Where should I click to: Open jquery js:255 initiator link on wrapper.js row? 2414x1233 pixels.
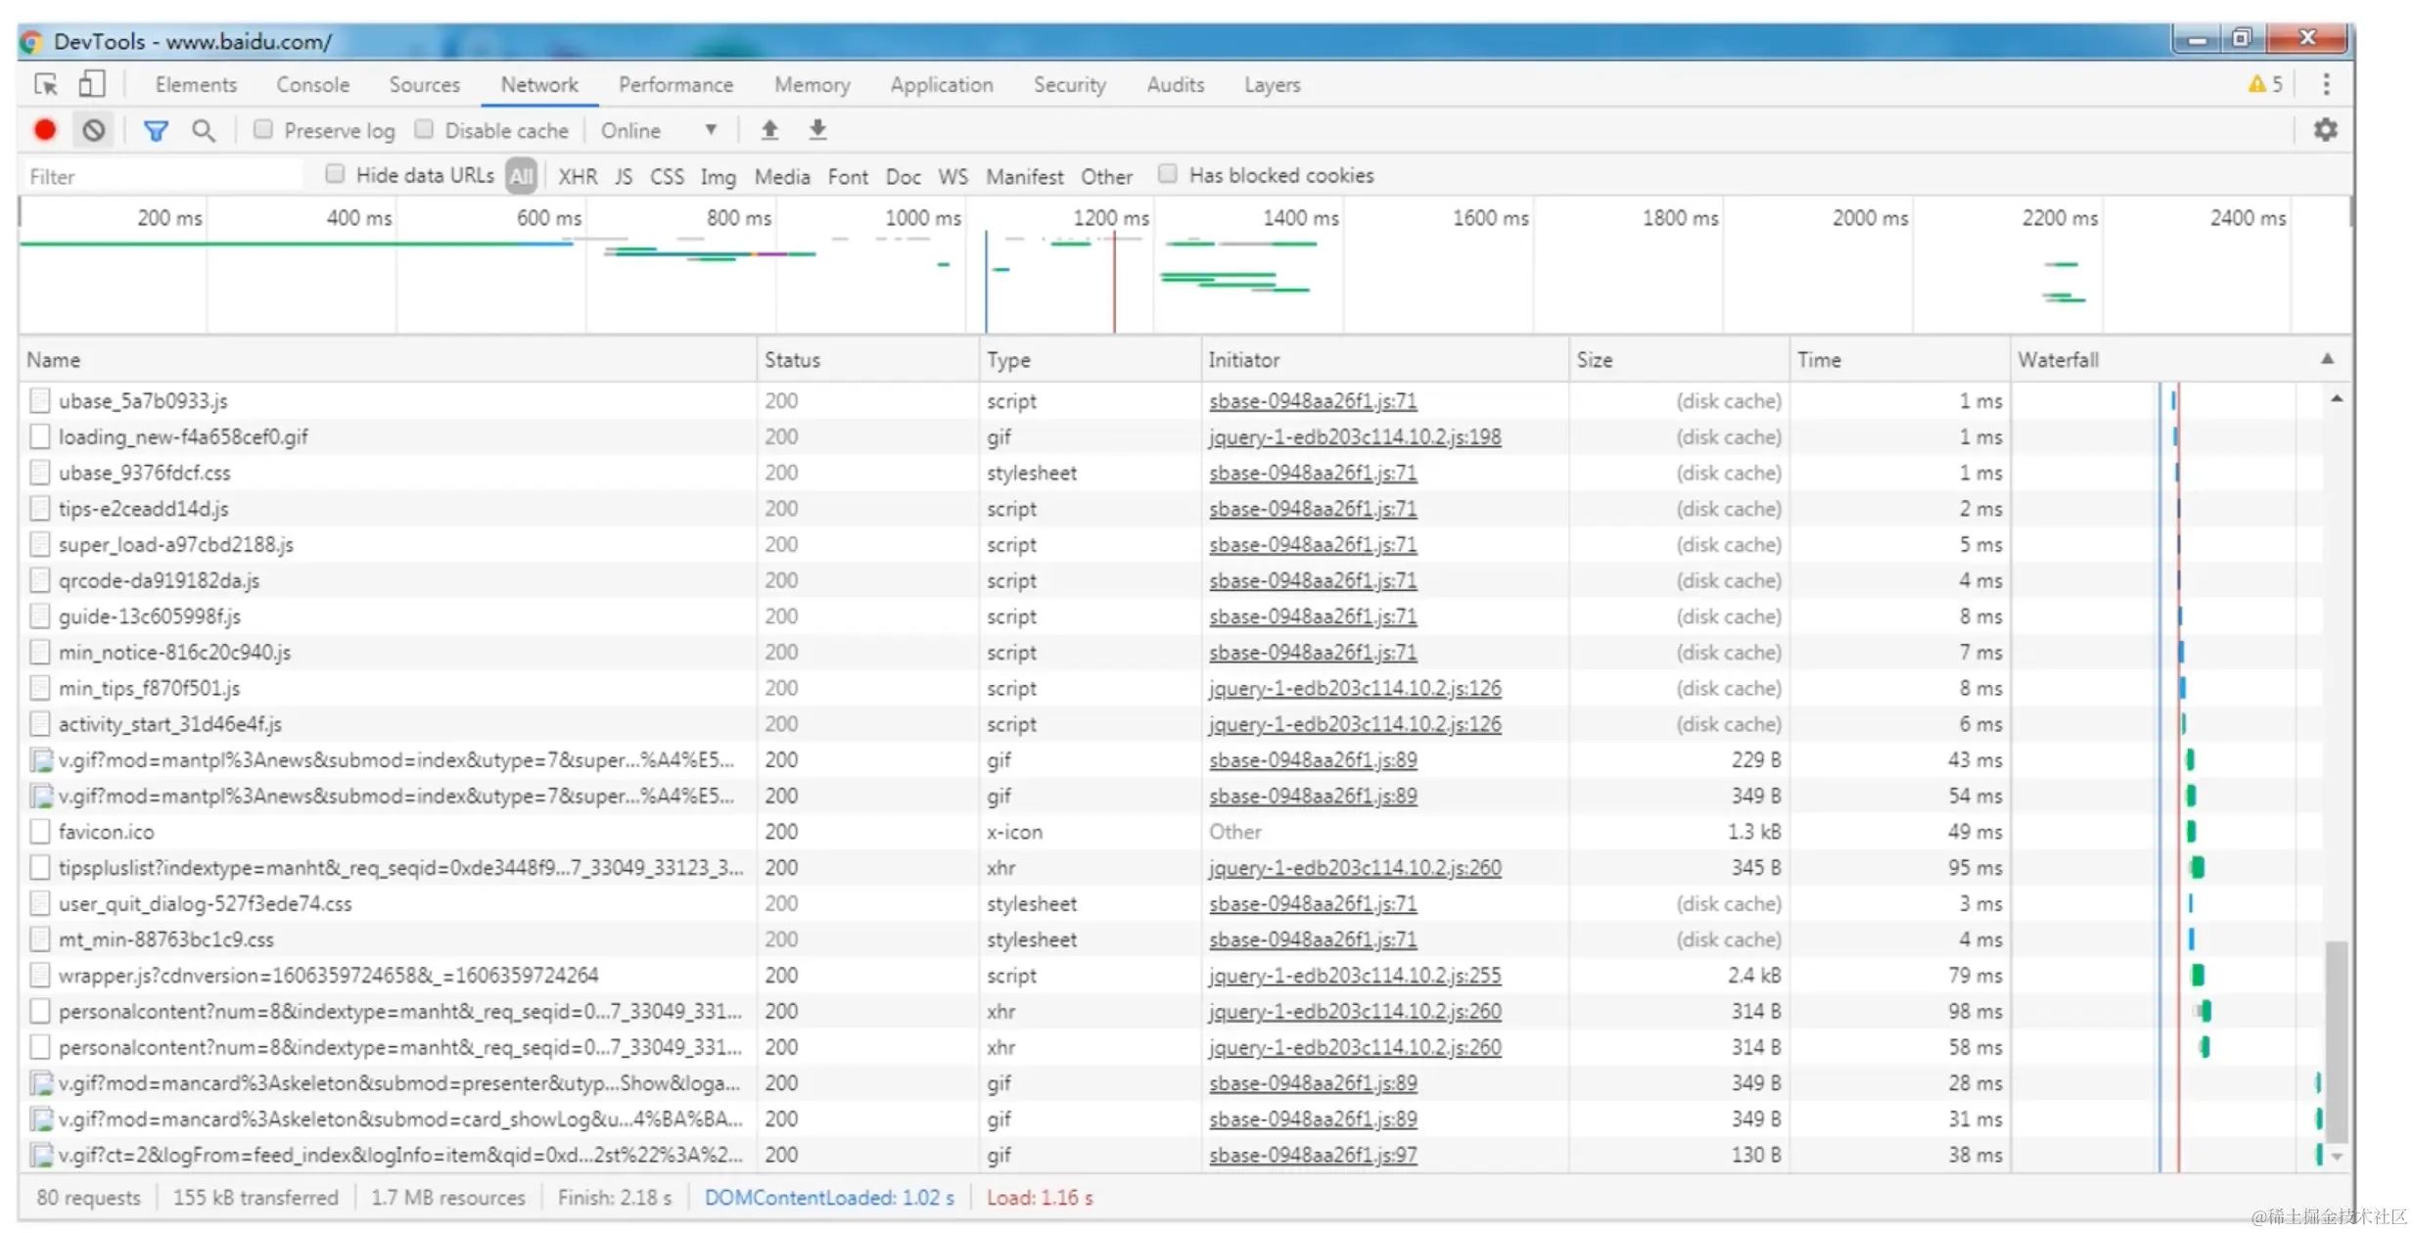tap(1355, 976)
